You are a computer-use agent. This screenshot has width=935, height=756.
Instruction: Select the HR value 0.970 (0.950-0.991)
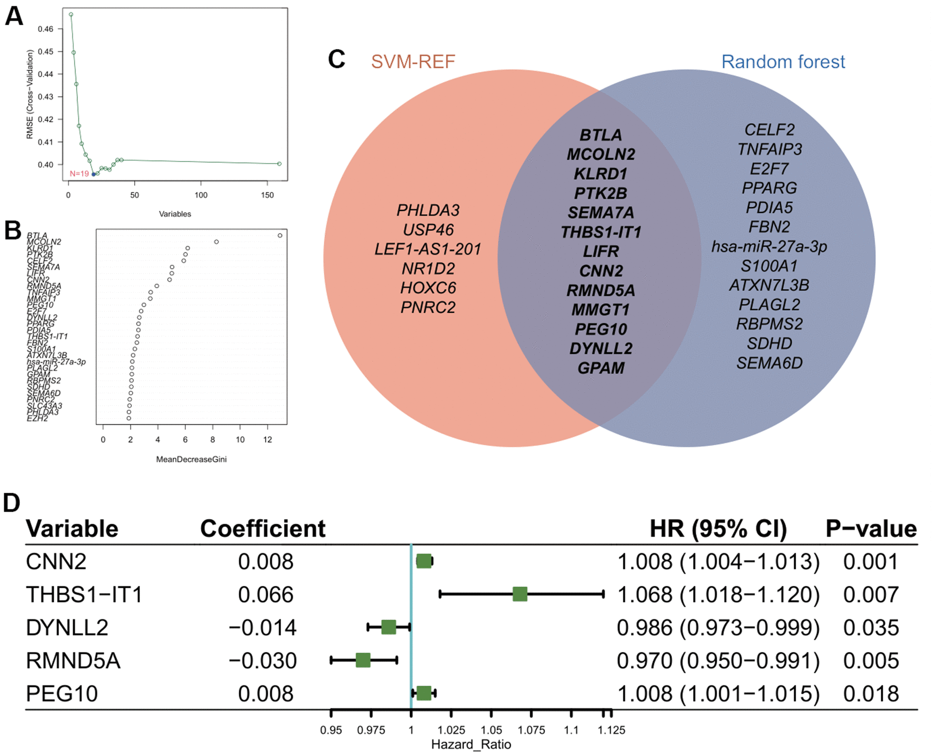click(x=718, y=660)
